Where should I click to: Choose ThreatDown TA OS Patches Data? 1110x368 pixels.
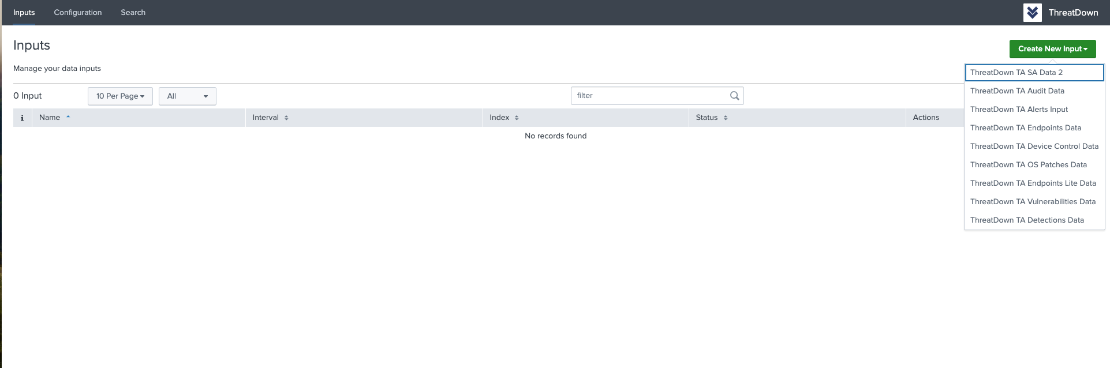pos(1034,165)
